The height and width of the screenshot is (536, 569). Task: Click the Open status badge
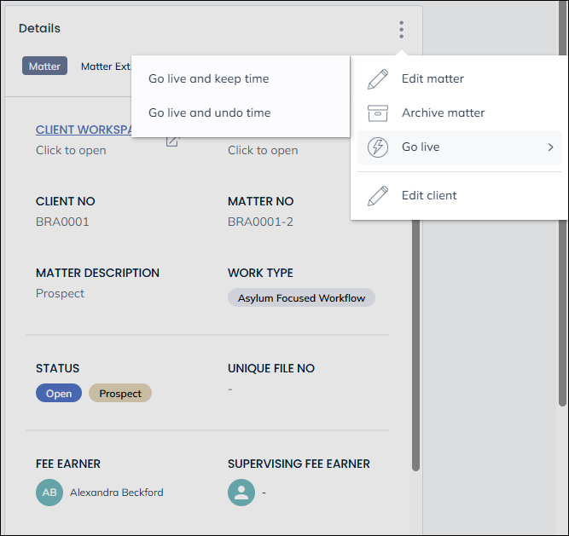tap(59, 394)
